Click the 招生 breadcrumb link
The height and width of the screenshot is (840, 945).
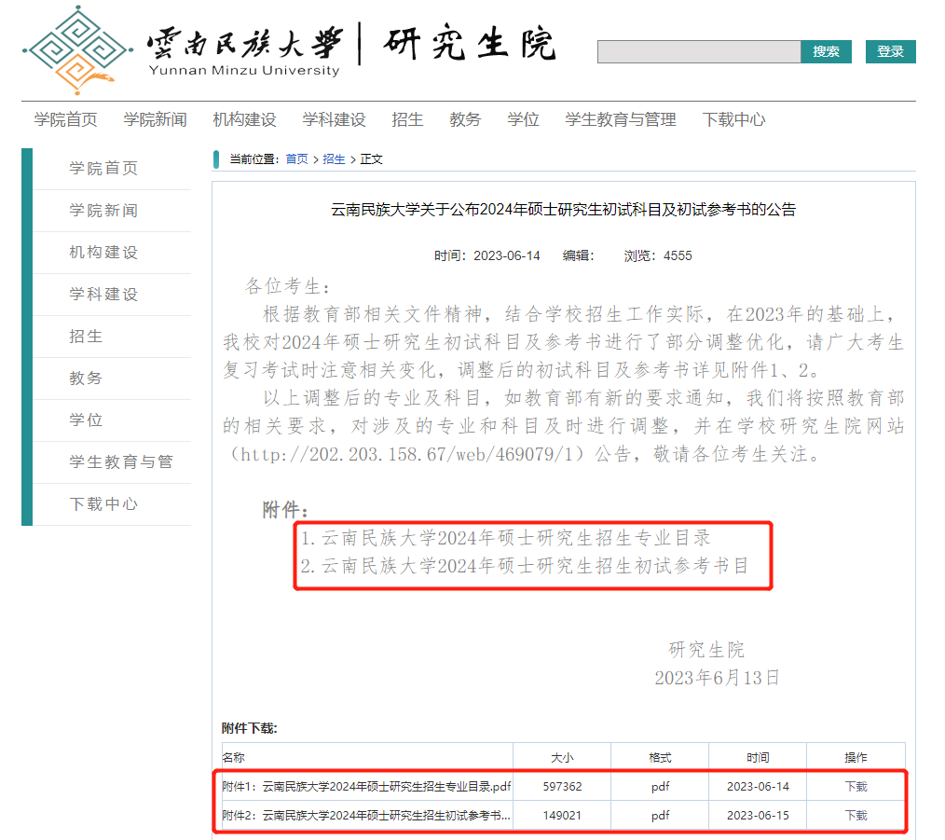(334, 159)
